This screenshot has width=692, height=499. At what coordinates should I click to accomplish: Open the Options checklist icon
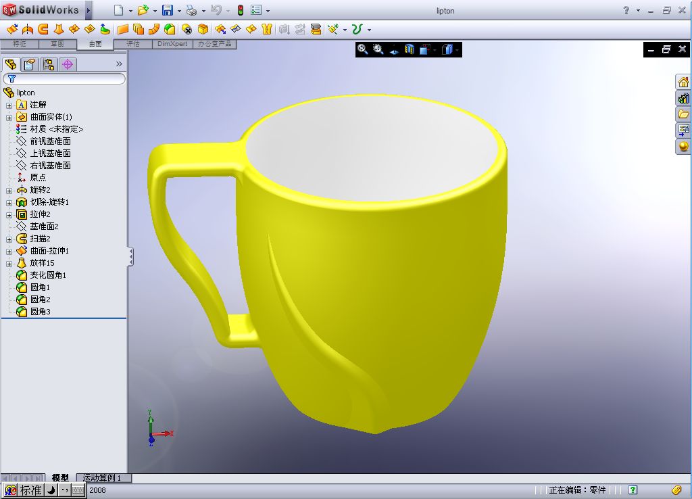click(256, 10)
